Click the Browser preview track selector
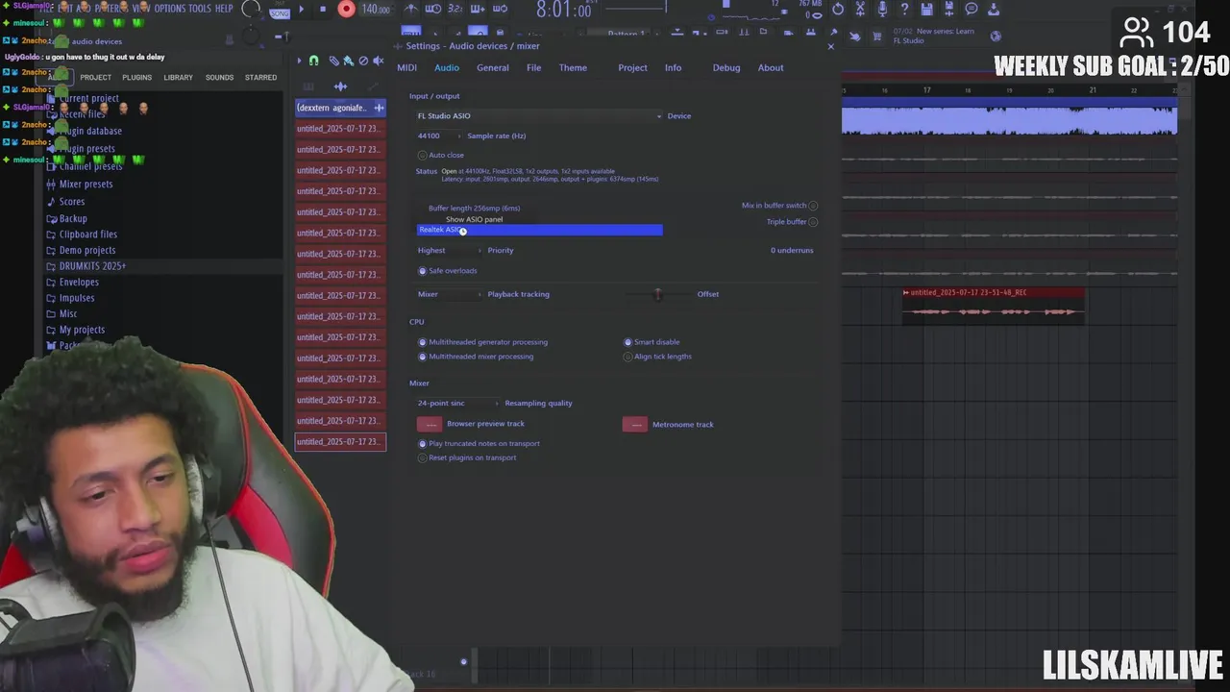Viewport: 1230px width, 692px height. (x=430, y=424)
